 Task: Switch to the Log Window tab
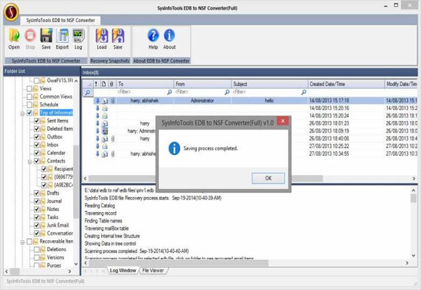click(123, 271)
